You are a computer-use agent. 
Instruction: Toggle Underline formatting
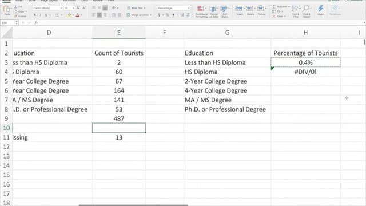pyautogui.click(x=46, y=15)
